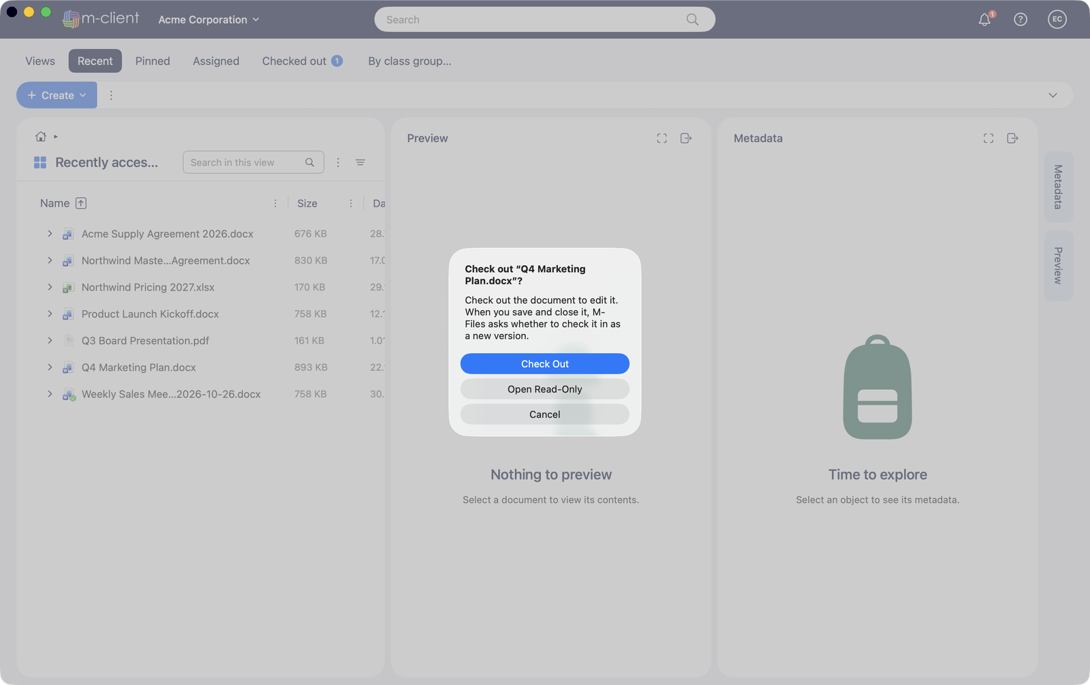
Task: Open the vertical Metadata side tab
Action: [1058, 187]
